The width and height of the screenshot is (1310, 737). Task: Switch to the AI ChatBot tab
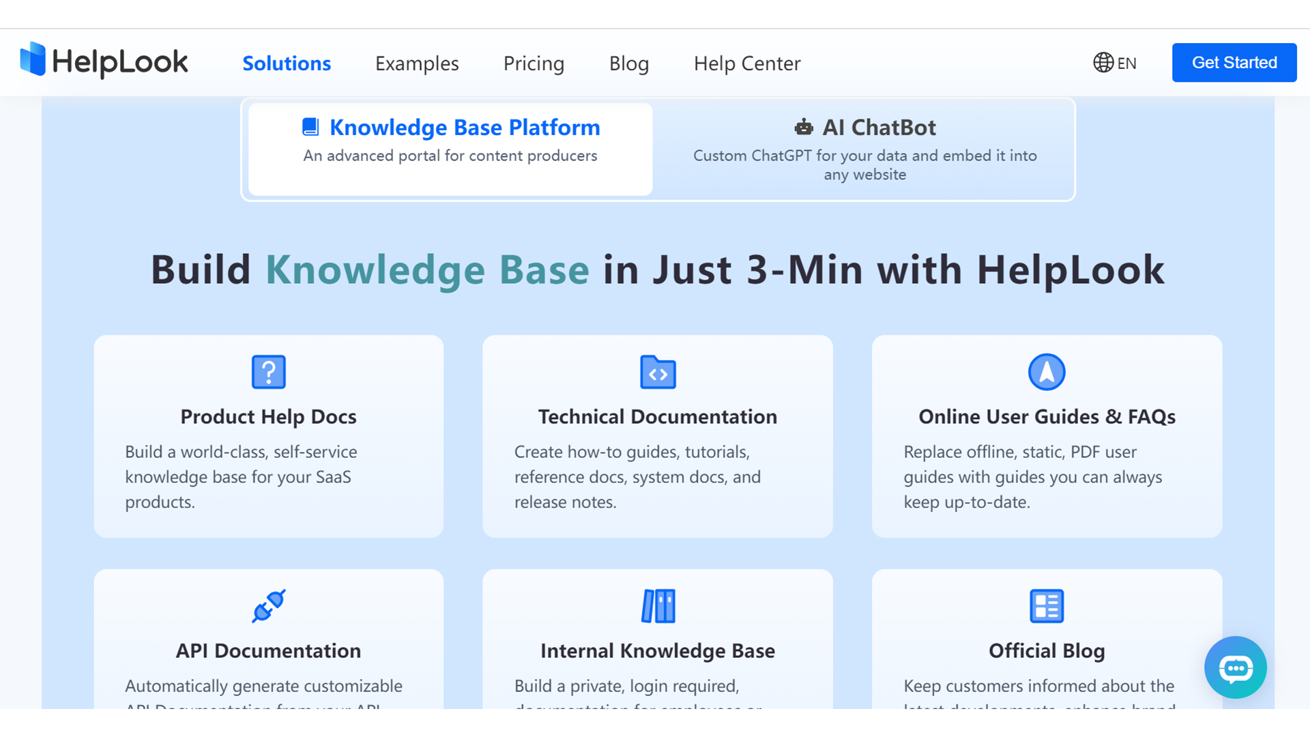coord(864,149)
